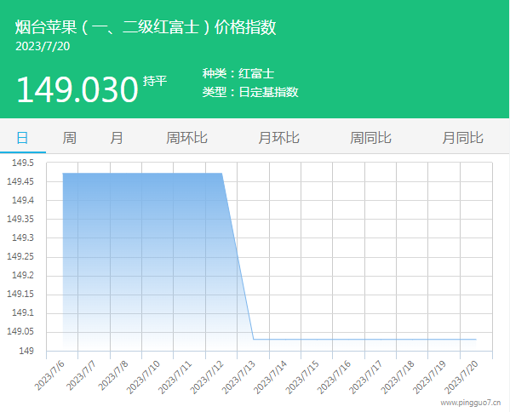
Task: Click the 149.5 y-axis label
Action: click(x=23, y=163)
